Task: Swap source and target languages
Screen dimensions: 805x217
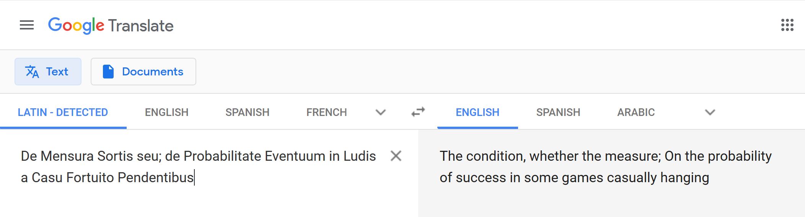Action: (418, 112)
